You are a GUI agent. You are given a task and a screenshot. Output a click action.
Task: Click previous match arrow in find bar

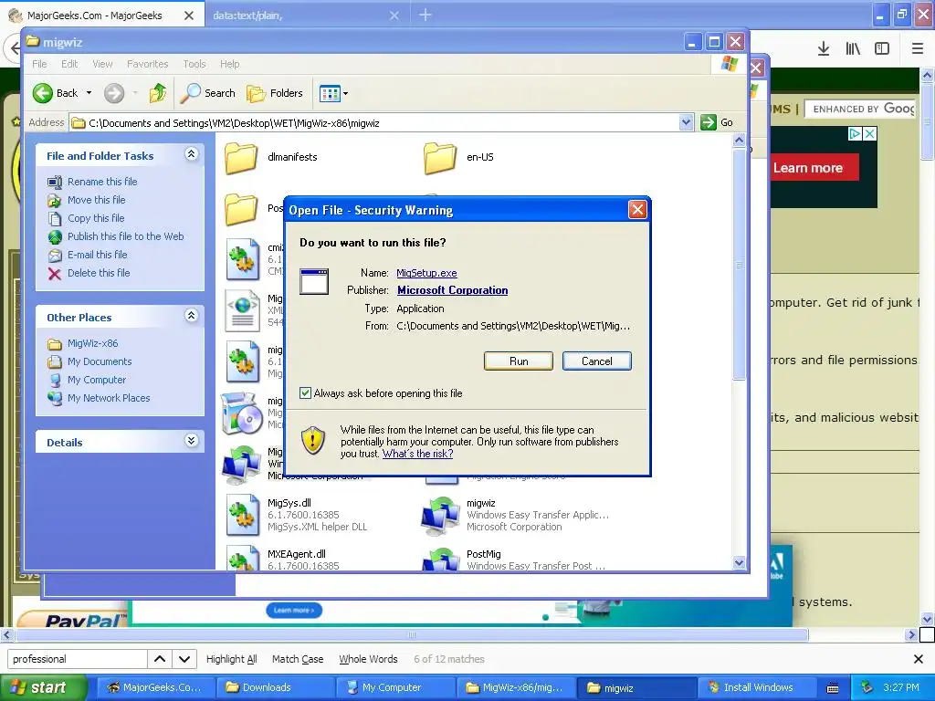point(160,659)
